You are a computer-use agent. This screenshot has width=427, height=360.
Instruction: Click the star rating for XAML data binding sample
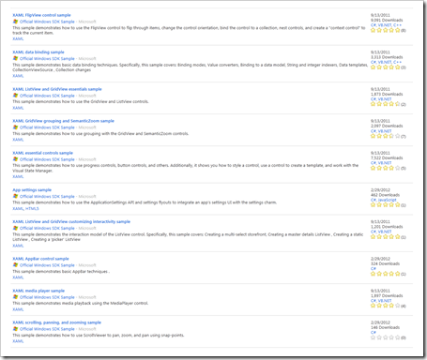pos(385,67)
